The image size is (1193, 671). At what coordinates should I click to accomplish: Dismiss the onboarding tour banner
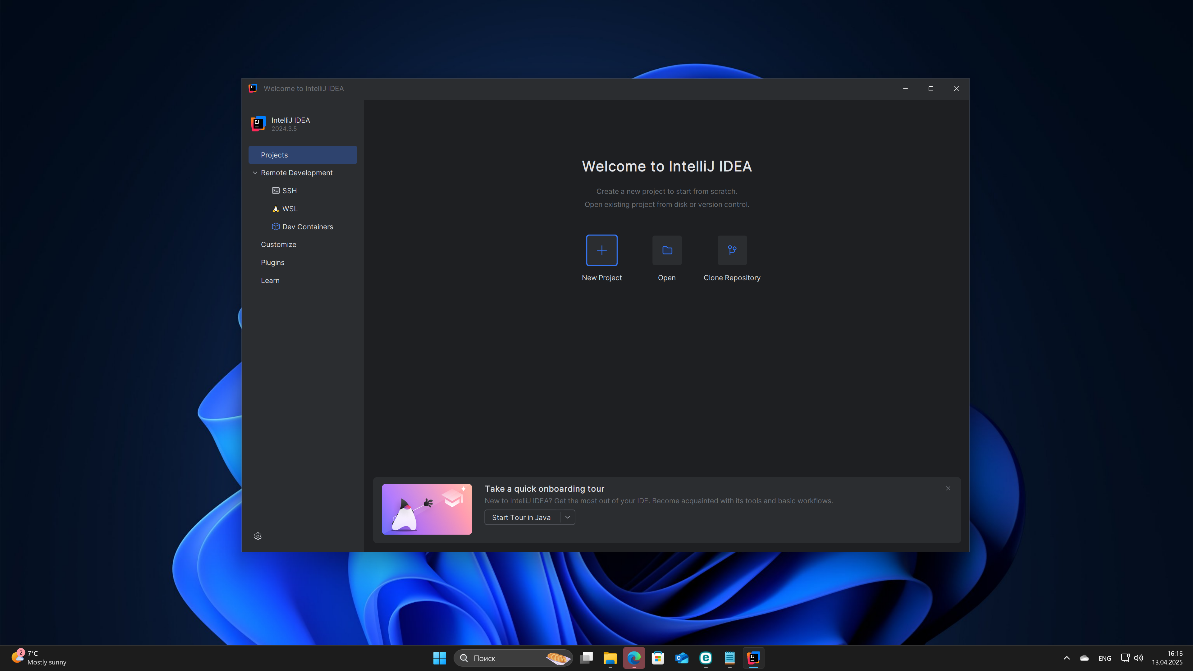[948, 488]
